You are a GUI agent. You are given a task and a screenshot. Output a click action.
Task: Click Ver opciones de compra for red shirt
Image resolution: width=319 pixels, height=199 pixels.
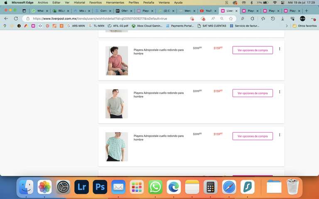(253, 50)
